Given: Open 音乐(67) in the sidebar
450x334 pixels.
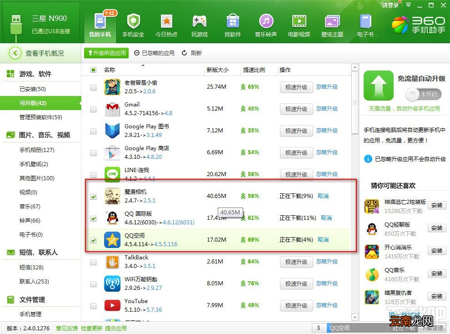Looking at the screenshot, I should [x=30, y=207].
